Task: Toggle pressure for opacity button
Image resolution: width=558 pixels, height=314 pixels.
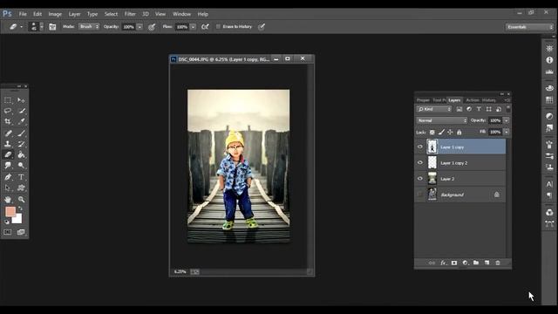Action: coord(152,27)
